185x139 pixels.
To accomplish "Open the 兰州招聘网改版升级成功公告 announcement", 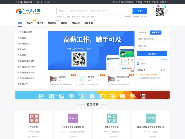I will point(150,78).
